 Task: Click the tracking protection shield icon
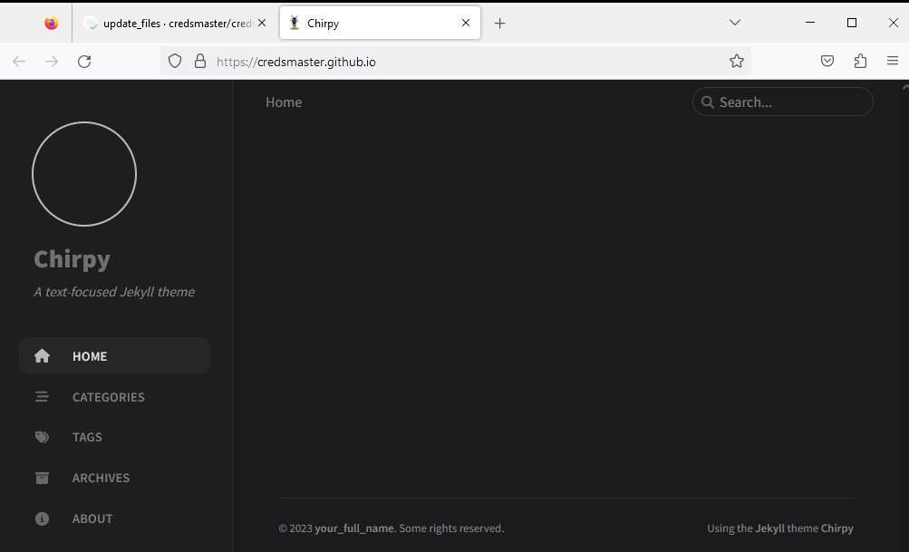(x=176, y=62)
